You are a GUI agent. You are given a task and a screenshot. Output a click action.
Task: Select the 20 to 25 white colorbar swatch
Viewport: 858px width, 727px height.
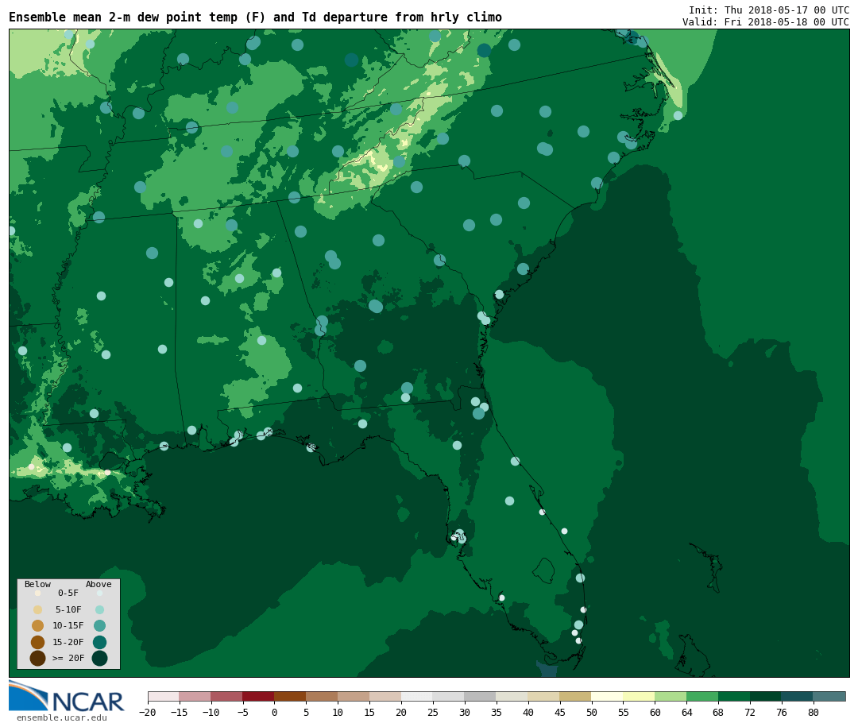(417, 696)
